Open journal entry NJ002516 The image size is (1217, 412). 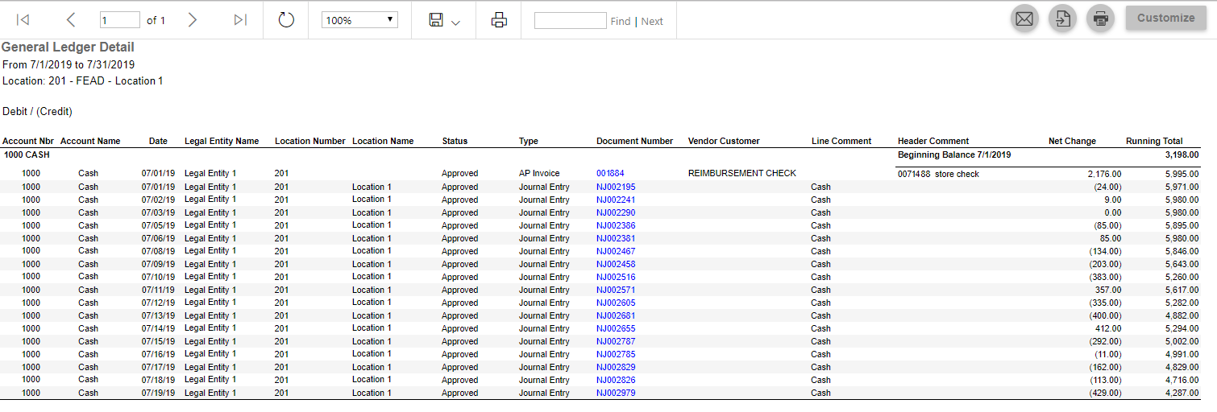pos(616,277)
